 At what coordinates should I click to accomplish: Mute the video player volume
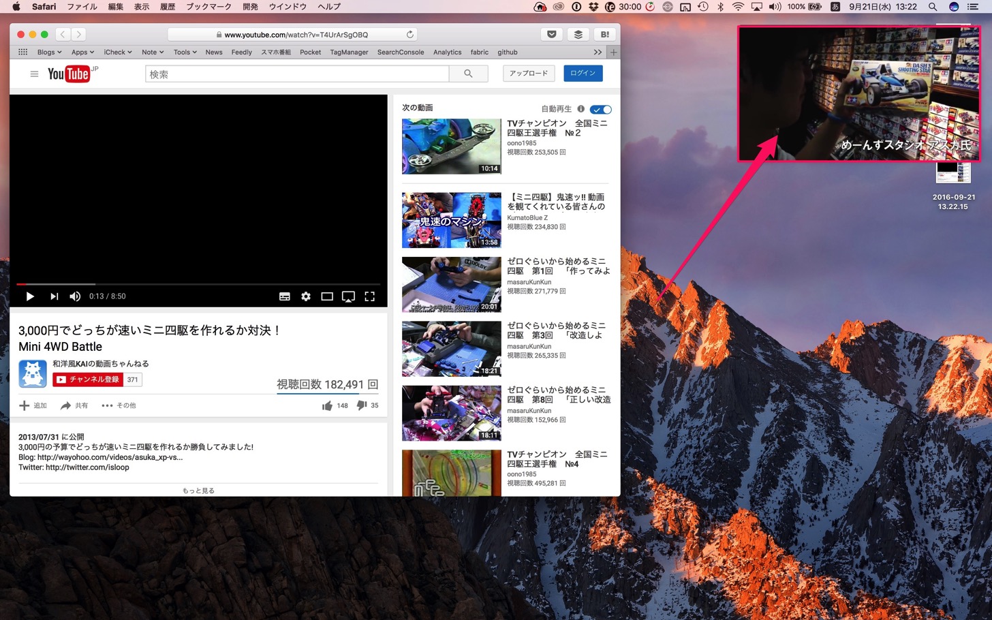(x=75, y=296)
